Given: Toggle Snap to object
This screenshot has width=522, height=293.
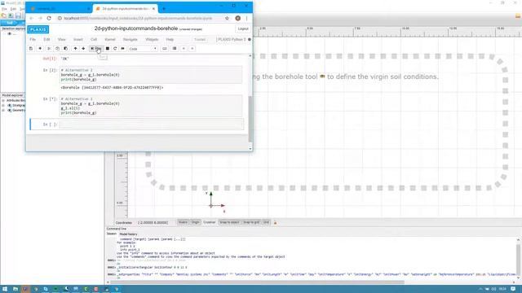Looking at the screenshot, I should pos(229,222).
